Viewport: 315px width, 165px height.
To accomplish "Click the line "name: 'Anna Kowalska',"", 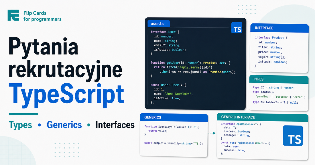I will tap(173, 94).
